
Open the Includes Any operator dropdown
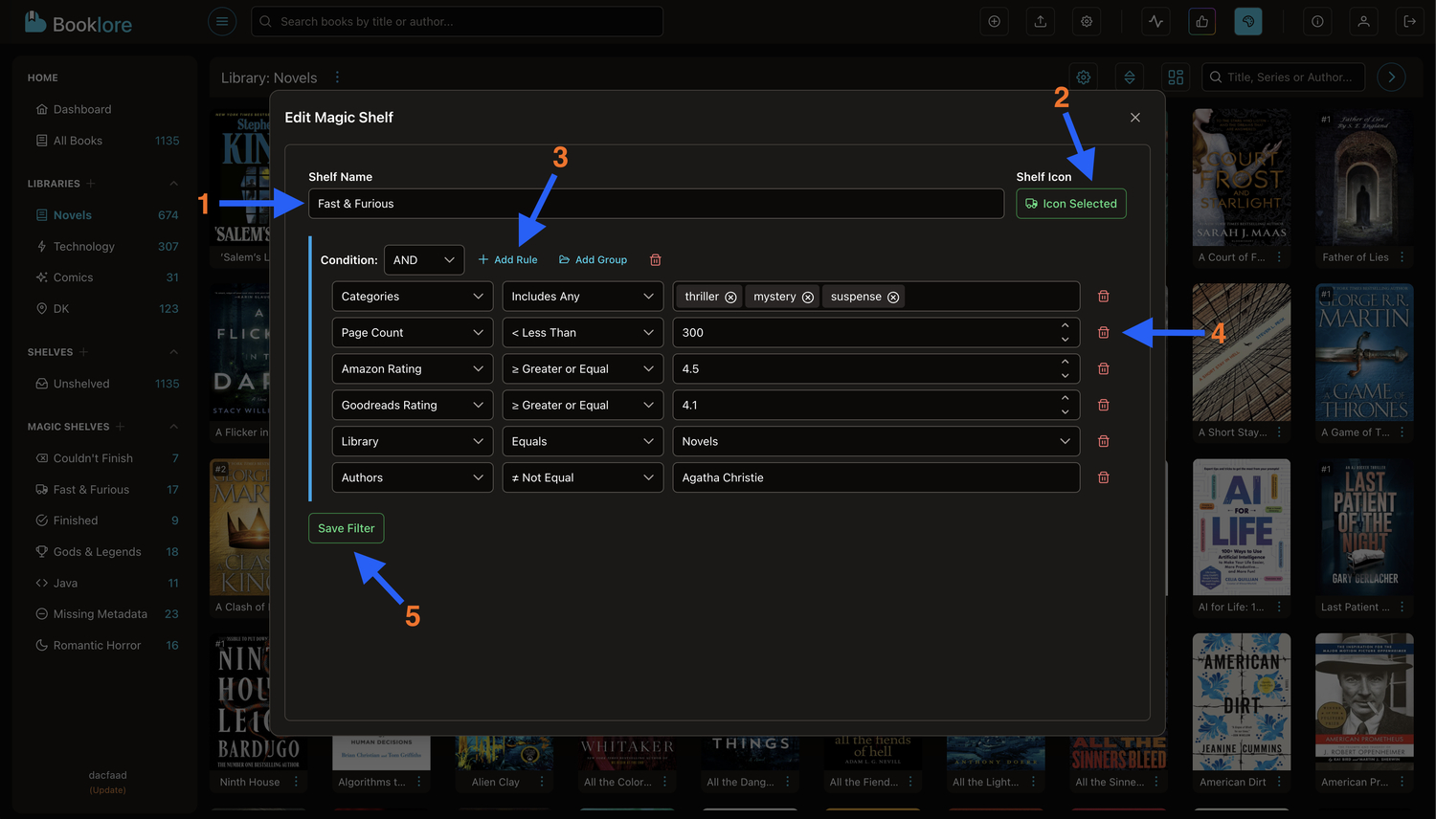(x=582, y=297)
